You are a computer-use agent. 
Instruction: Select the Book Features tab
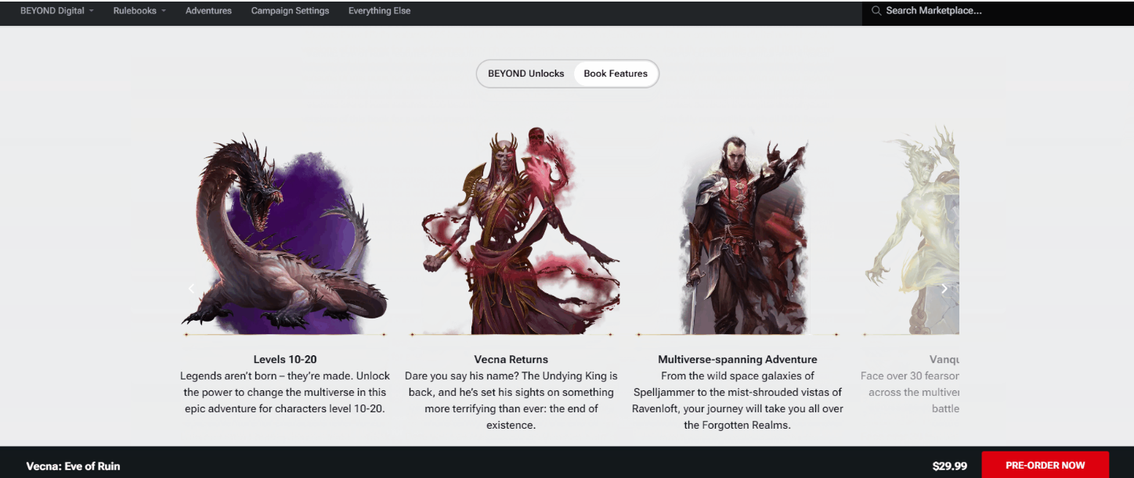coord(616,74)
